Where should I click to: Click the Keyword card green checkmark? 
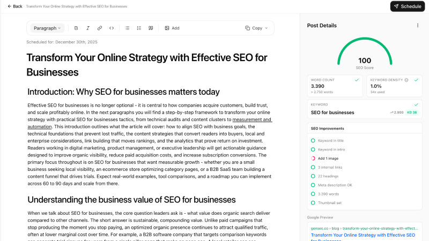click(x=416, y=104)
